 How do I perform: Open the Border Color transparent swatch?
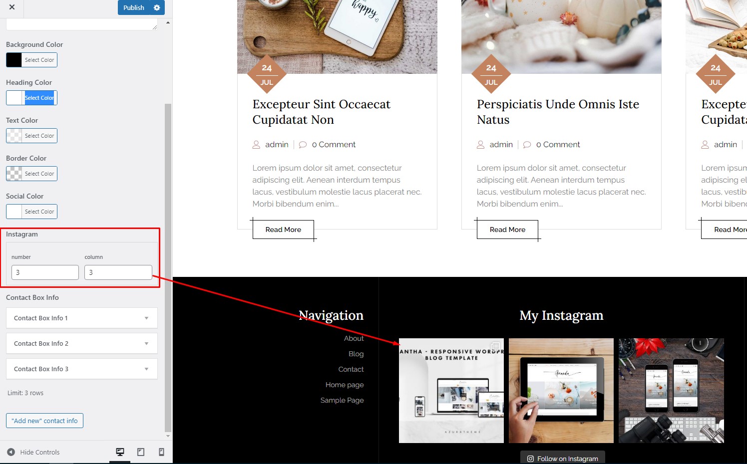coord(14,174)
